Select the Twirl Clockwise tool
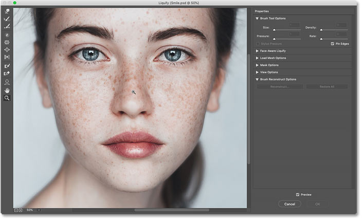This screenshot has width=362, height=219. (x=7, y=35)
